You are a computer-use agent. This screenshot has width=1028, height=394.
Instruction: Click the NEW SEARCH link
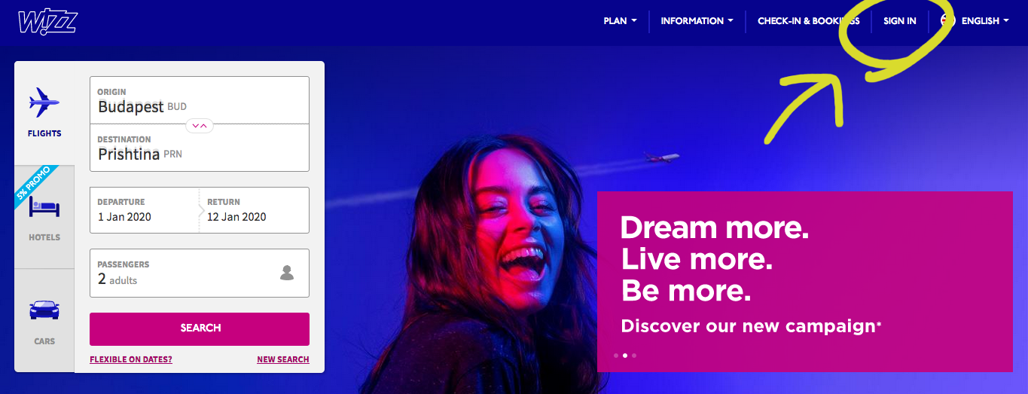(283, 359)
